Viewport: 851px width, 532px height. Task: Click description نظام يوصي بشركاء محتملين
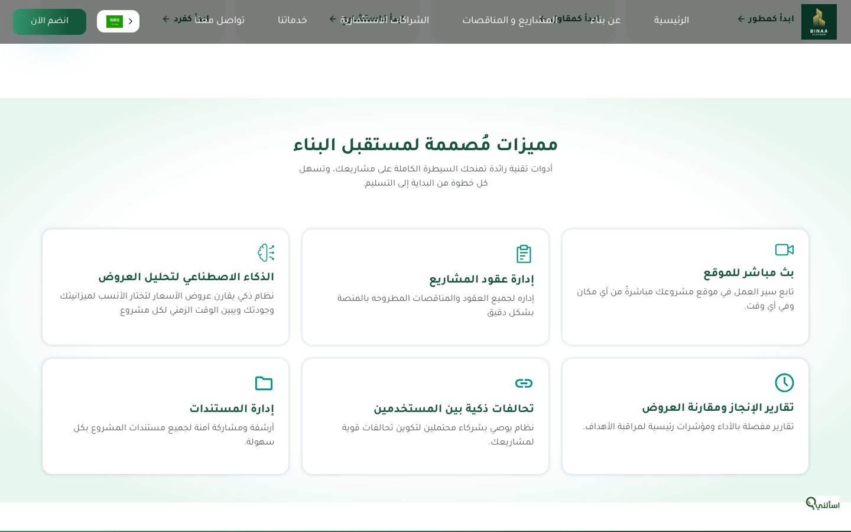pyautogui.click(x=438, y=435)
